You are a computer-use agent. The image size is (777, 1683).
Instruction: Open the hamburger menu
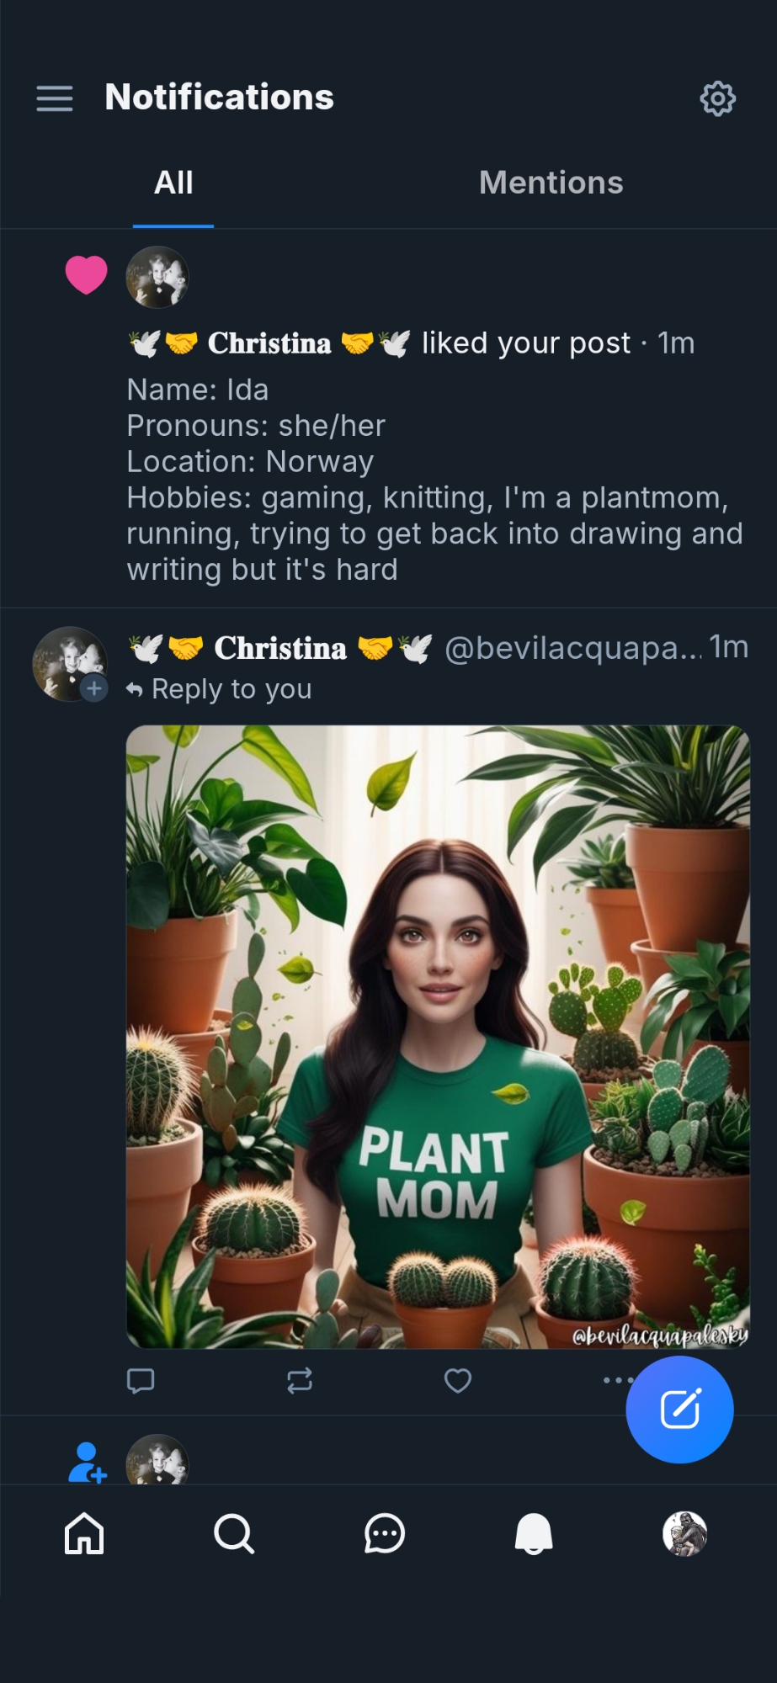click(55, 98)
